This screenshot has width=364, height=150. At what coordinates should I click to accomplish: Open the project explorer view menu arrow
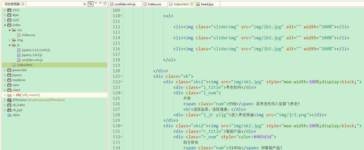(x=96, y=3)
